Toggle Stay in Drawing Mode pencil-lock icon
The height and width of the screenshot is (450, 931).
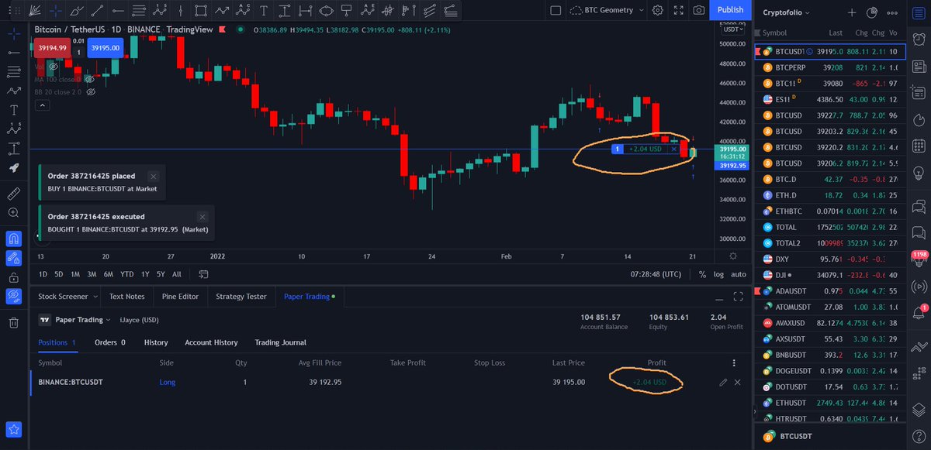[13, 257]
